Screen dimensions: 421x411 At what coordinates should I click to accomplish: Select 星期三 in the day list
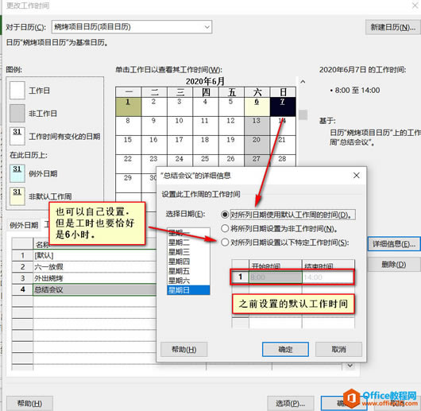[188, 252]
